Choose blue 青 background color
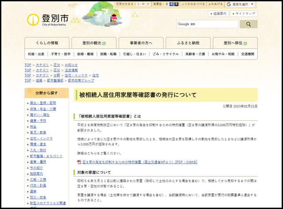This screenshot has width=283, height=209. pyautogui.click(x=172, y=4)
